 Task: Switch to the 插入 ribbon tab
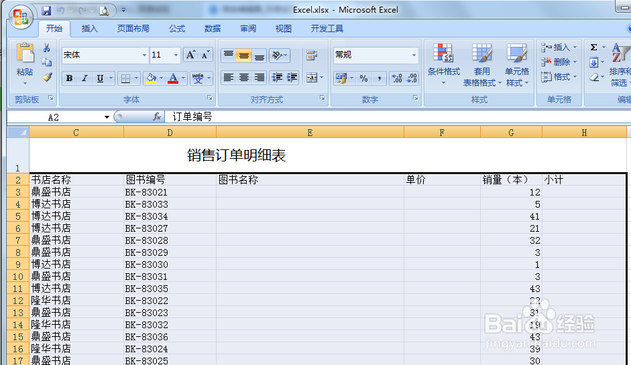(89, 29)
